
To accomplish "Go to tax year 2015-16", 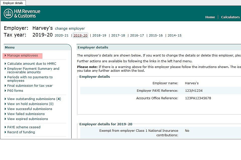I will 156,35.
